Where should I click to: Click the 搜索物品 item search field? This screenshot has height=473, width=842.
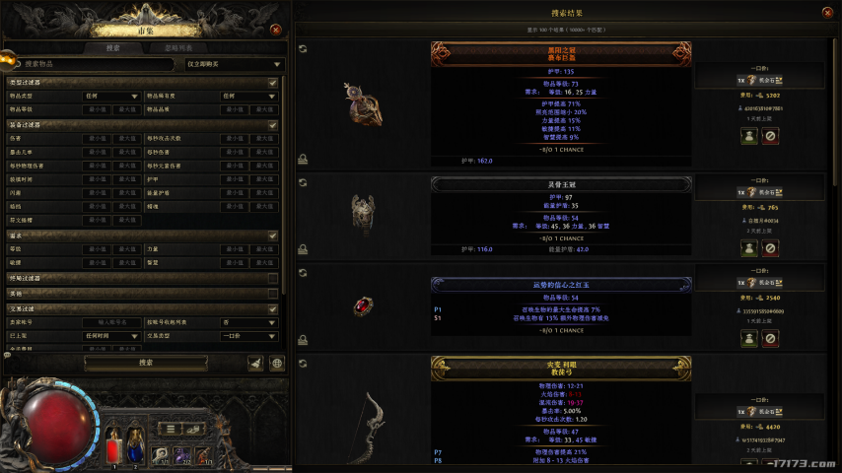pos(94,64)
